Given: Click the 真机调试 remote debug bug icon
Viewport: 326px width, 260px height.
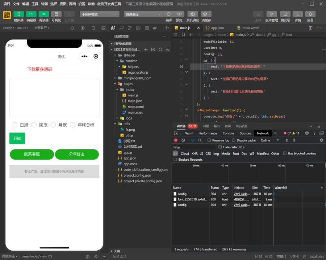Looking at the screenshot, I should (x=192, y=14).
